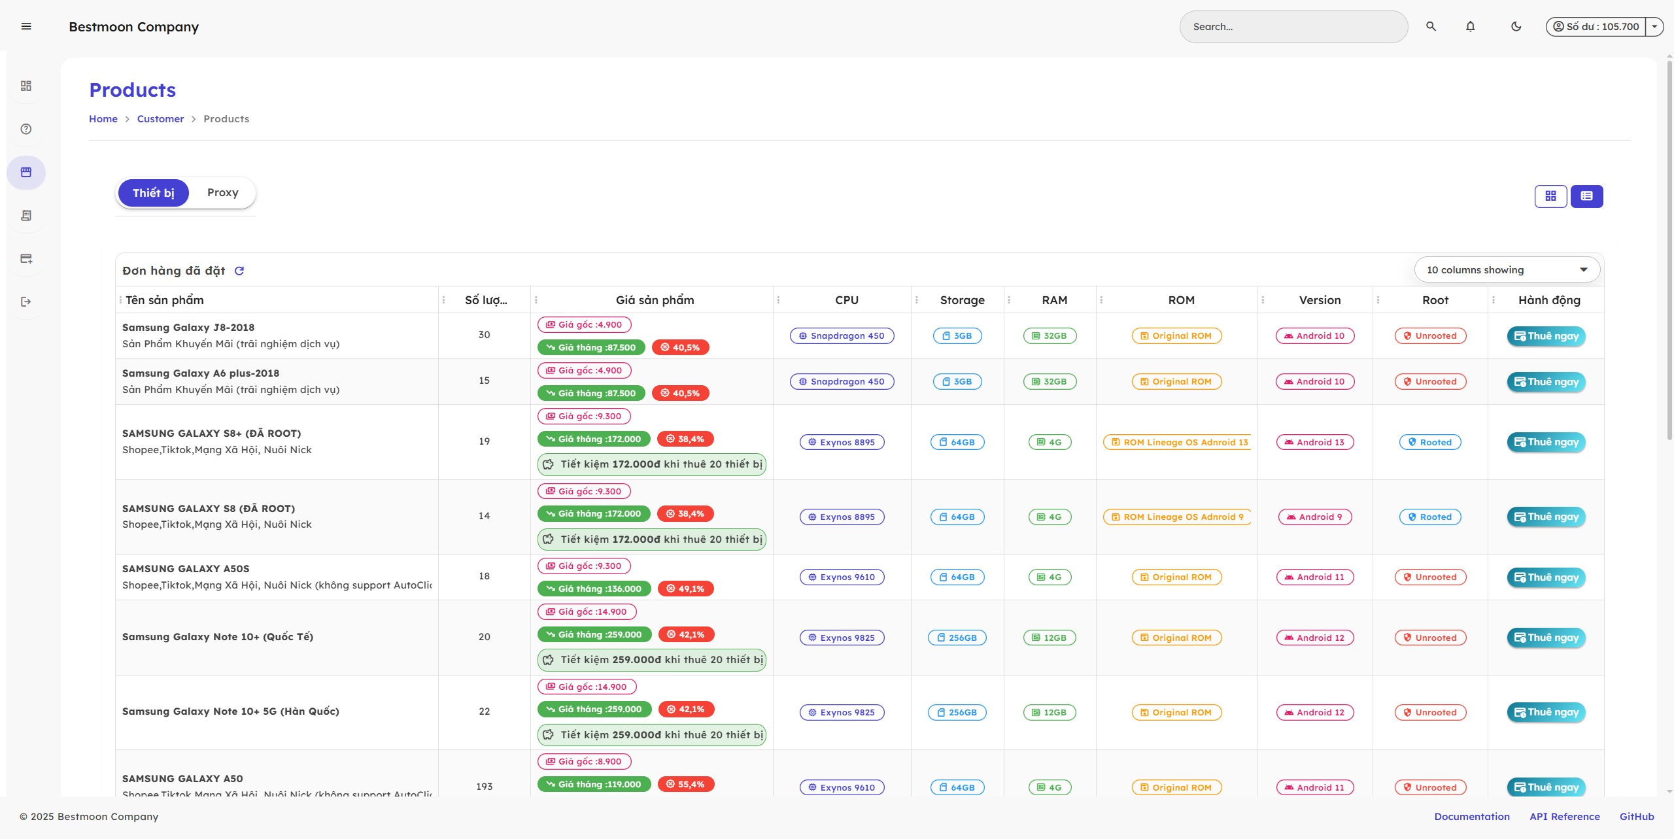
Task: Open the wallet add-funds sidebar icon
Action: [26, 259]
